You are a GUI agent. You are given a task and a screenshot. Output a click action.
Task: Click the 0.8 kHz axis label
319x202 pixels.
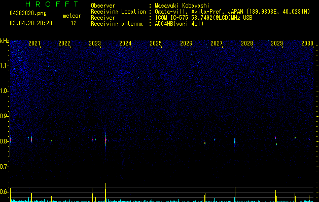[4, 141]
